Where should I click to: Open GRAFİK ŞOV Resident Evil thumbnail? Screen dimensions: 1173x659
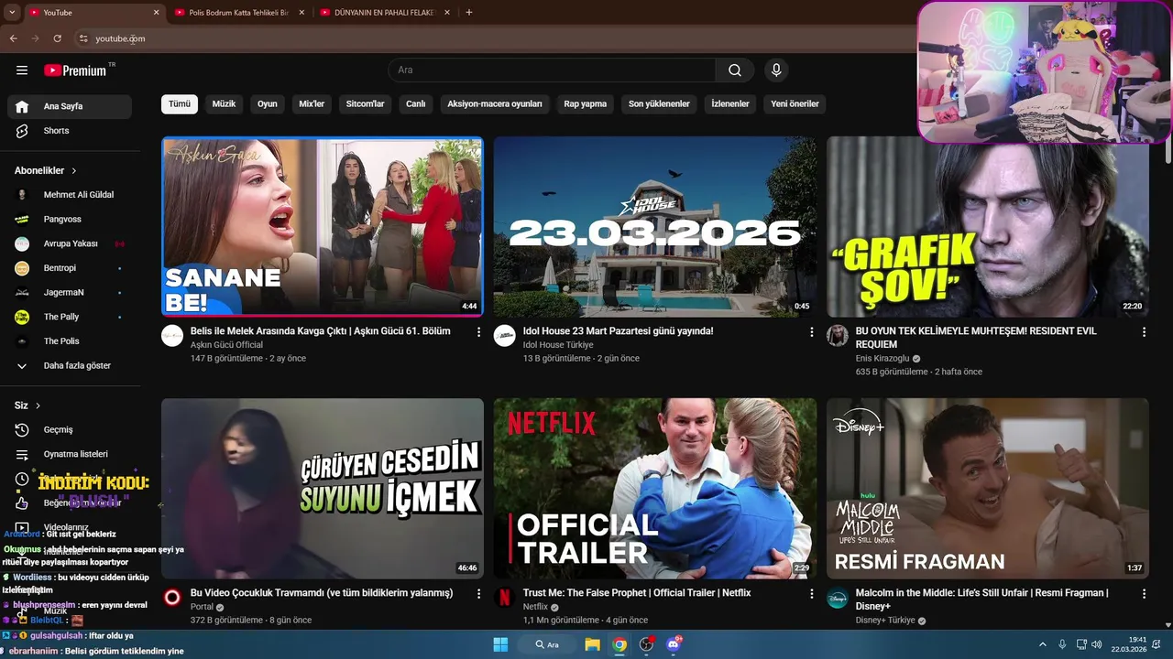[x=988, y=227]
